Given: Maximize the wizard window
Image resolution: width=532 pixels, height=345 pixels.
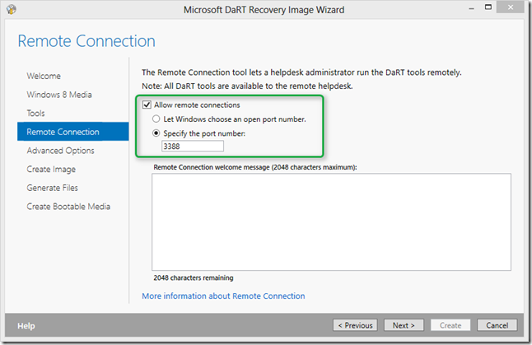Looking at the screenshot, I should [488, 7].
